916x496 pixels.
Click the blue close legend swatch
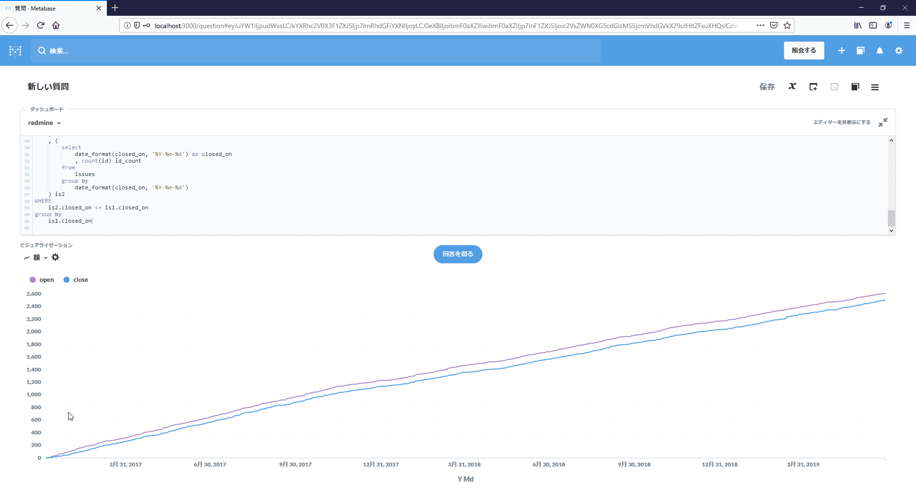[x=67, y=280]
